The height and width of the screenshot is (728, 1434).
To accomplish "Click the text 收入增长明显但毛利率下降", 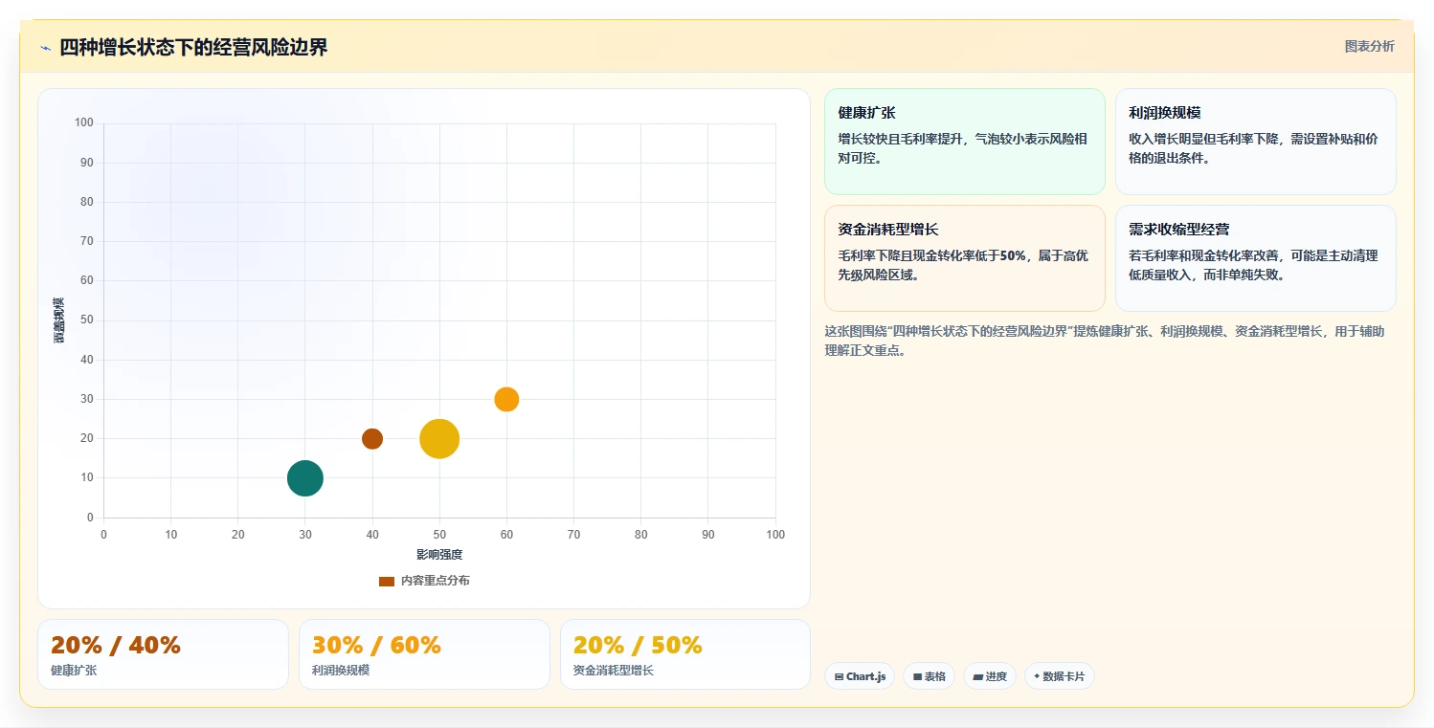I will tap(1203, 139).
